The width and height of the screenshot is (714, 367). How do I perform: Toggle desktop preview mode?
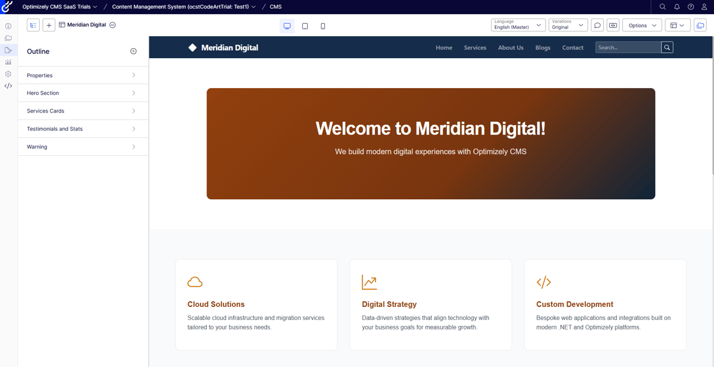(287, 26)
